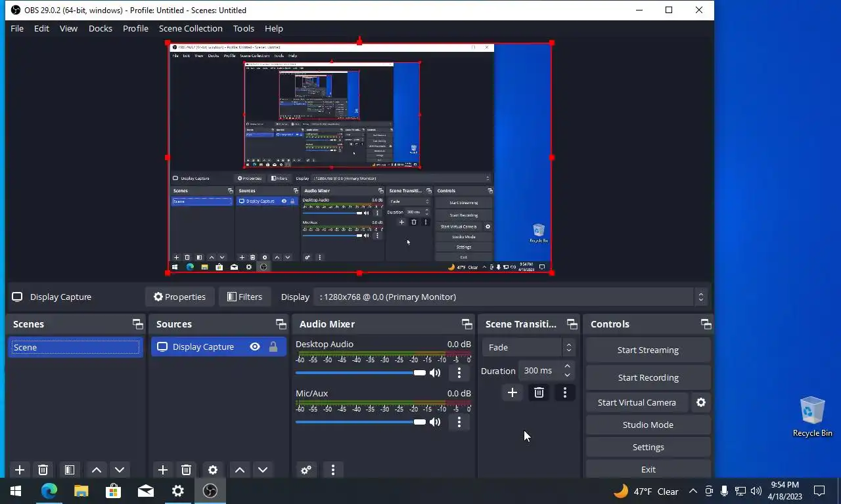Open Display monitor dropdown
Image resolution: width=841 pixels, height=504 pixels.
(511, 297)
